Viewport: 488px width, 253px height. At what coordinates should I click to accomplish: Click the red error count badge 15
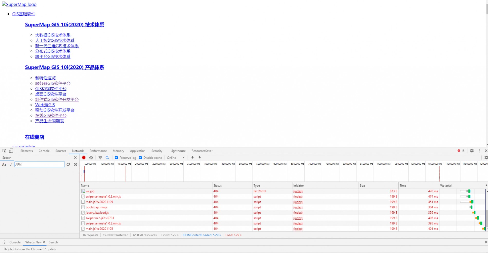coord(461,151)
